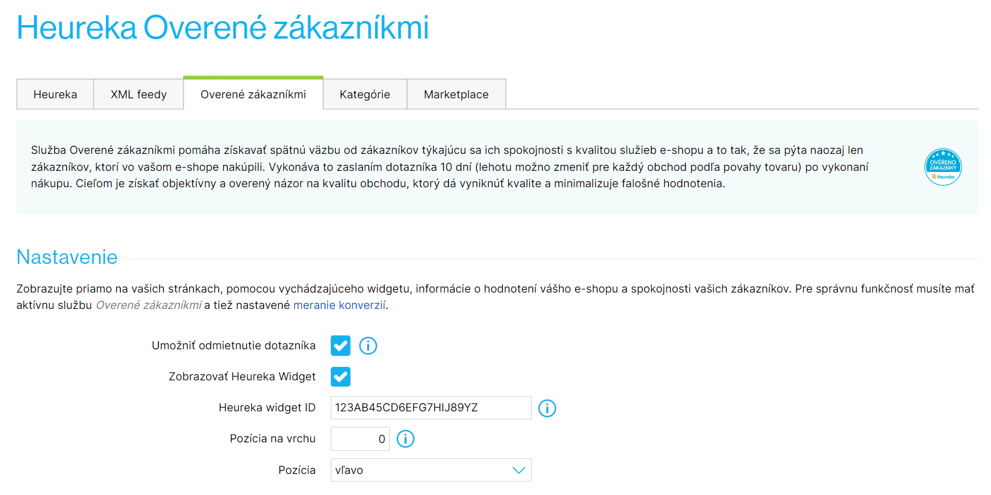Click the Heureka widget ID input field
The width and height of the screenshot is (991, 495).
[x=431, y=408]
